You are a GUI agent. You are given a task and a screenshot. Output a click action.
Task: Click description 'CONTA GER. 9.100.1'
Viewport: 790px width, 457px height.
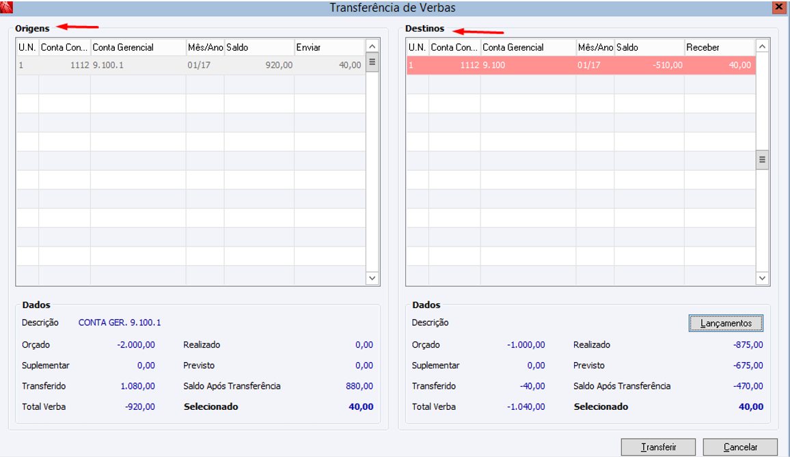pyautogui.click(x=120, y=322)
